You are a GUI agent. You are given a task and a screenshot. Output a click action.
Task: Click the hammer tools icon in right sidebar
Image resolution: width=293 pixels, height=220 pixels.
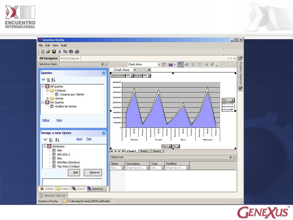(241, 89)
